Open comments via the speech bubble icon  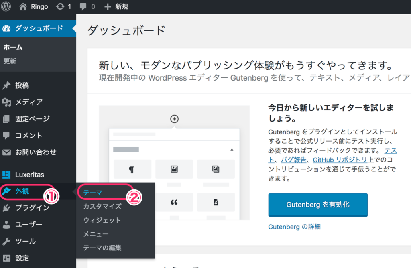[x=82, y=6]
